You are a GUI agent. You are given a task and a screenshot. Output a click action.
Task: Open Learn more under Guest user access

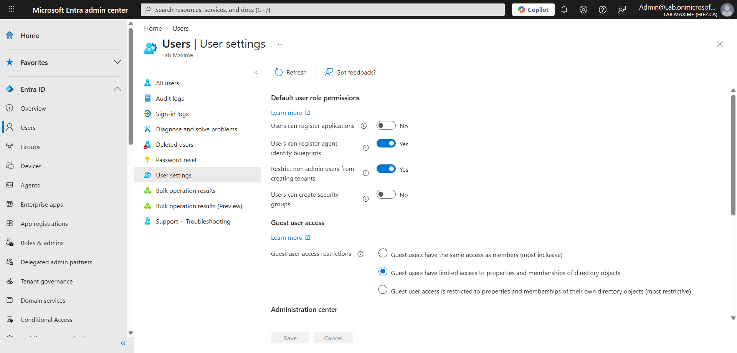click(x=290, y=238)
